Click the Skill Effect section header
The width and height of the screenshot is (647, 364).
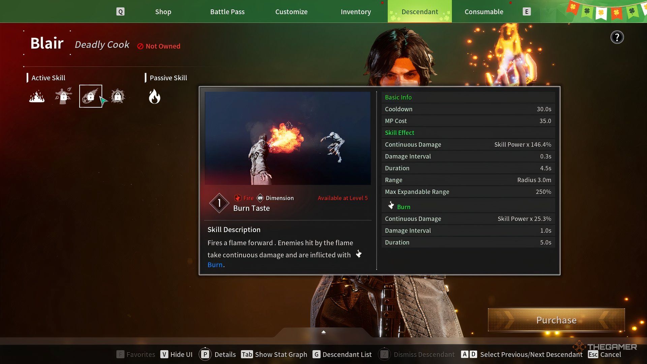click(x=399, y=133)
